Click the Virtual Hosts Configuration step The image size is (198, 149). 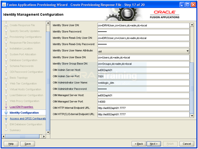point(26,89)
